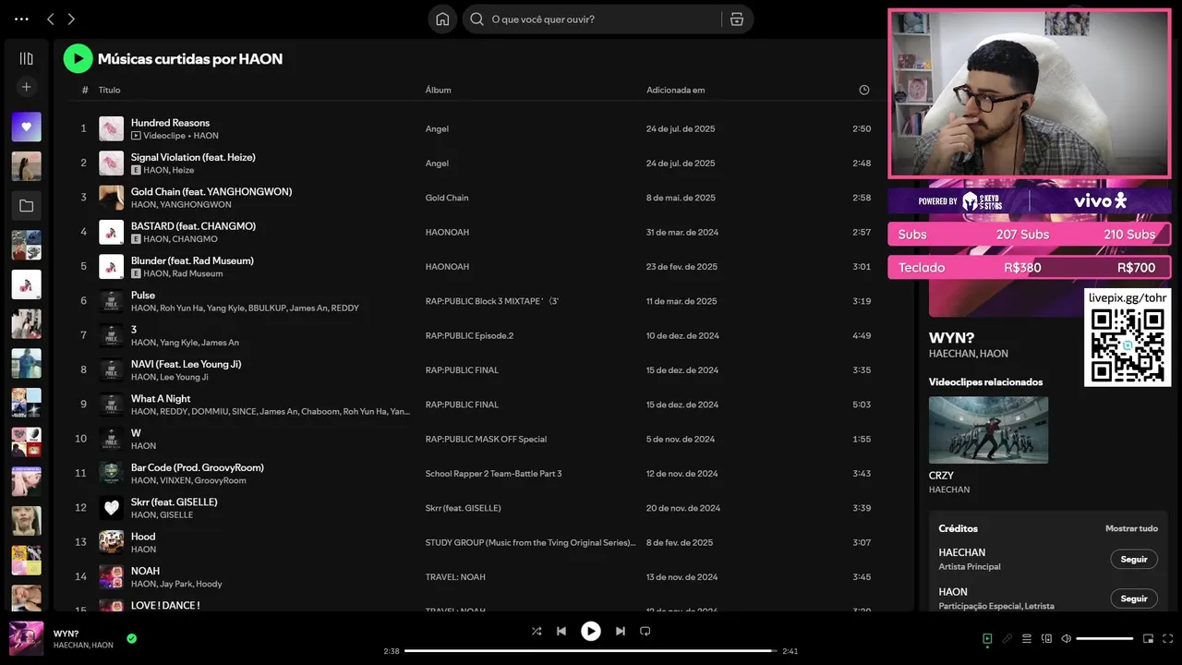
Task: Open the CRZY related video thumbnail
Action: click(x=988, y=429)
